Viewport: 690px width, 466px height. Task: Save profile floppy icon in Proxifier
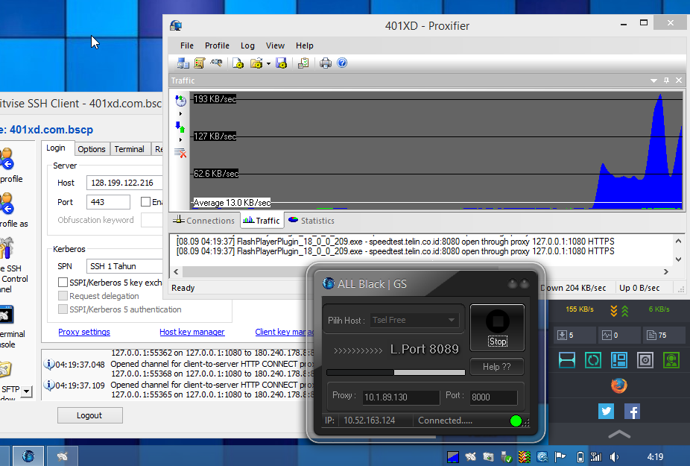(x=281, y=63)
